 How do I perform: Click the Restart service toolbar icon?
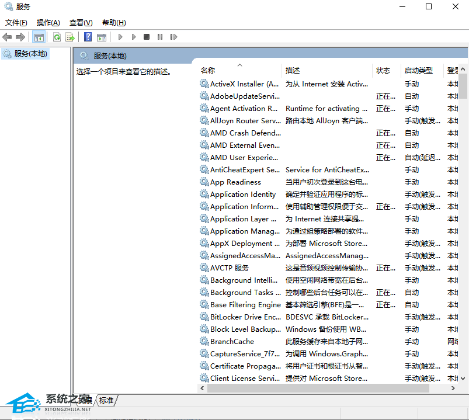tap(173, 37)
